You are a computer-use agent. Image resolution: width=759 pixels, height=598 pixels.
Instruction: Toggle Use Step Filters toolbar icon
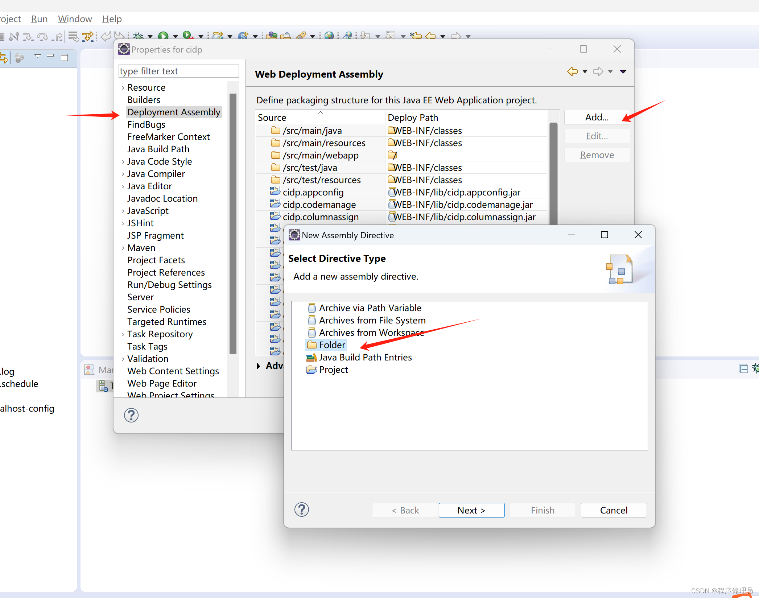click(88, 36)
